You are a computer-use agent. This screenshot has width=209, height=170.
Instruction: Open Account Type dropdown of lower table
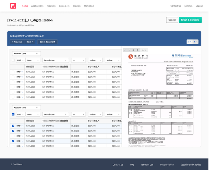[26, 108]
